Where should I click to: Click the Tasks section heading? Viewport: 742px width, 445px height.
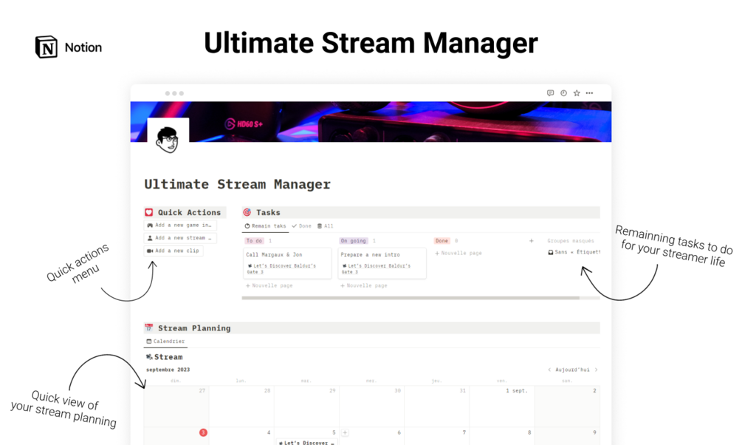tap(268, 212)
